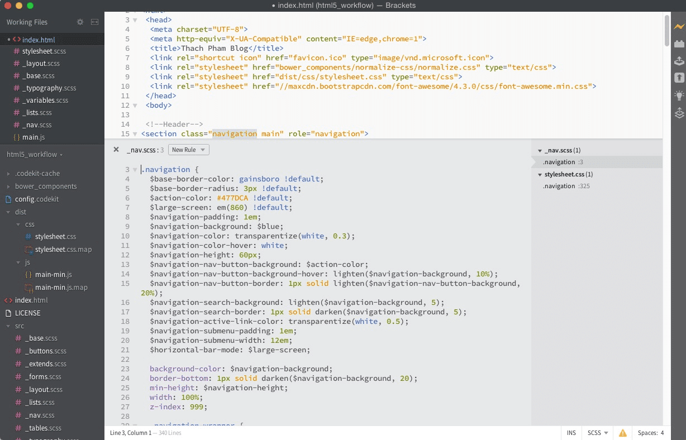The image size is (686, 440).
Task: Open the SCSS language mode dropdown
Action: 597,433
